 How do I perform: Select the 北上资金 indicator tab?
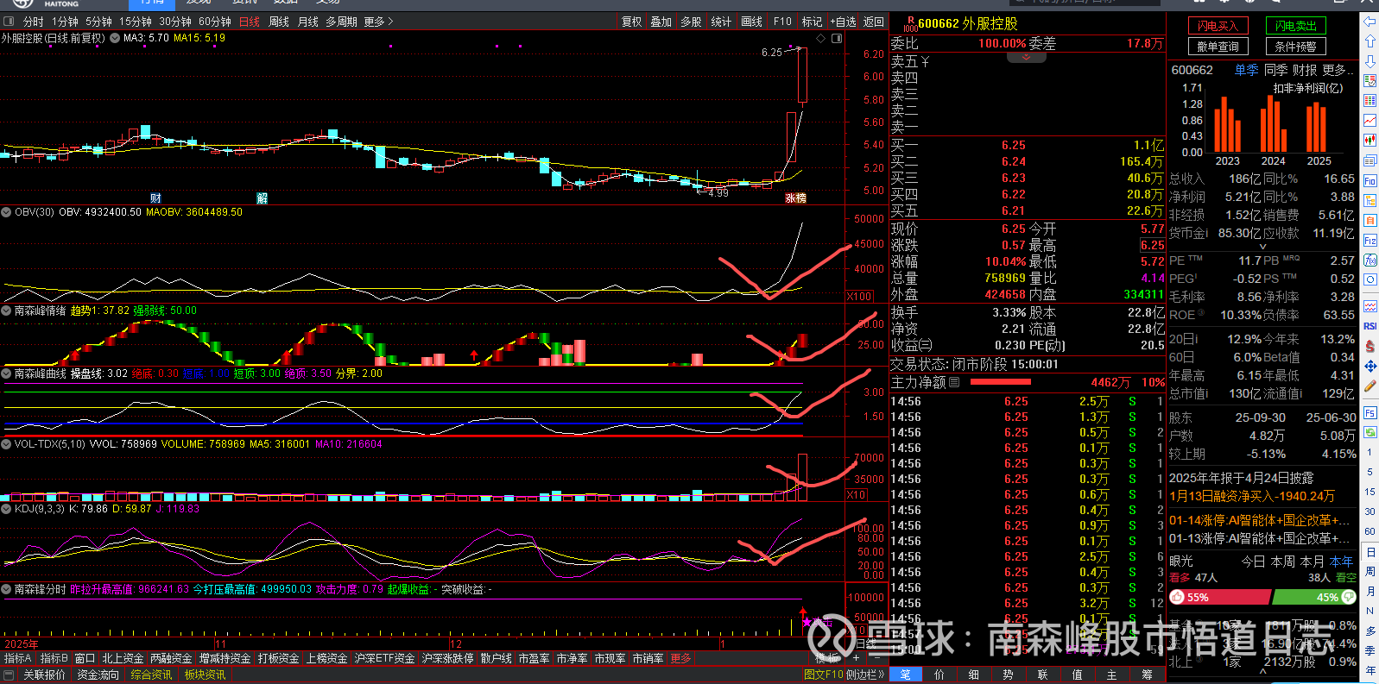[x=123, y=658]
